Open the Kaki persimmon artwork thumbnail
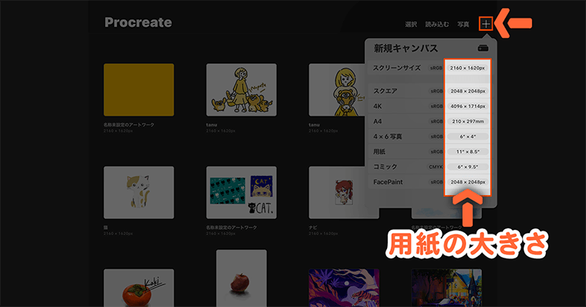This screenshot has width=586, height=307. (x=139, y=288)
